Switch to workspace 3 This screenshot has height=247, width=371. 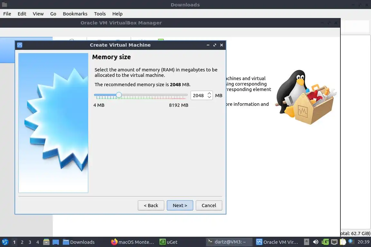[x=30, y=242]
